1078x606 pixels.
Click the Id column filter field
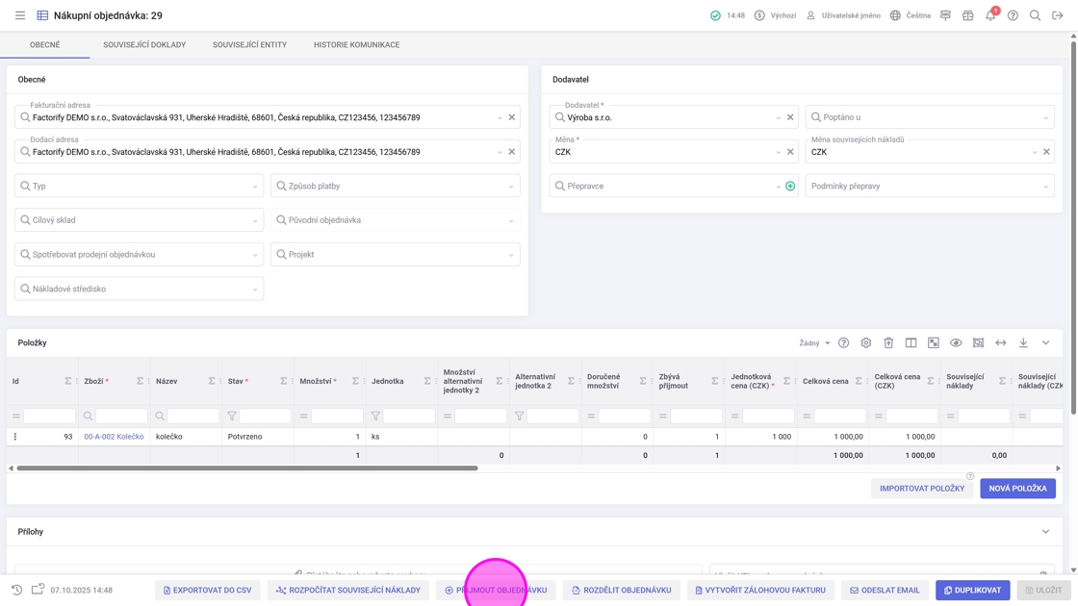point(49,416)
